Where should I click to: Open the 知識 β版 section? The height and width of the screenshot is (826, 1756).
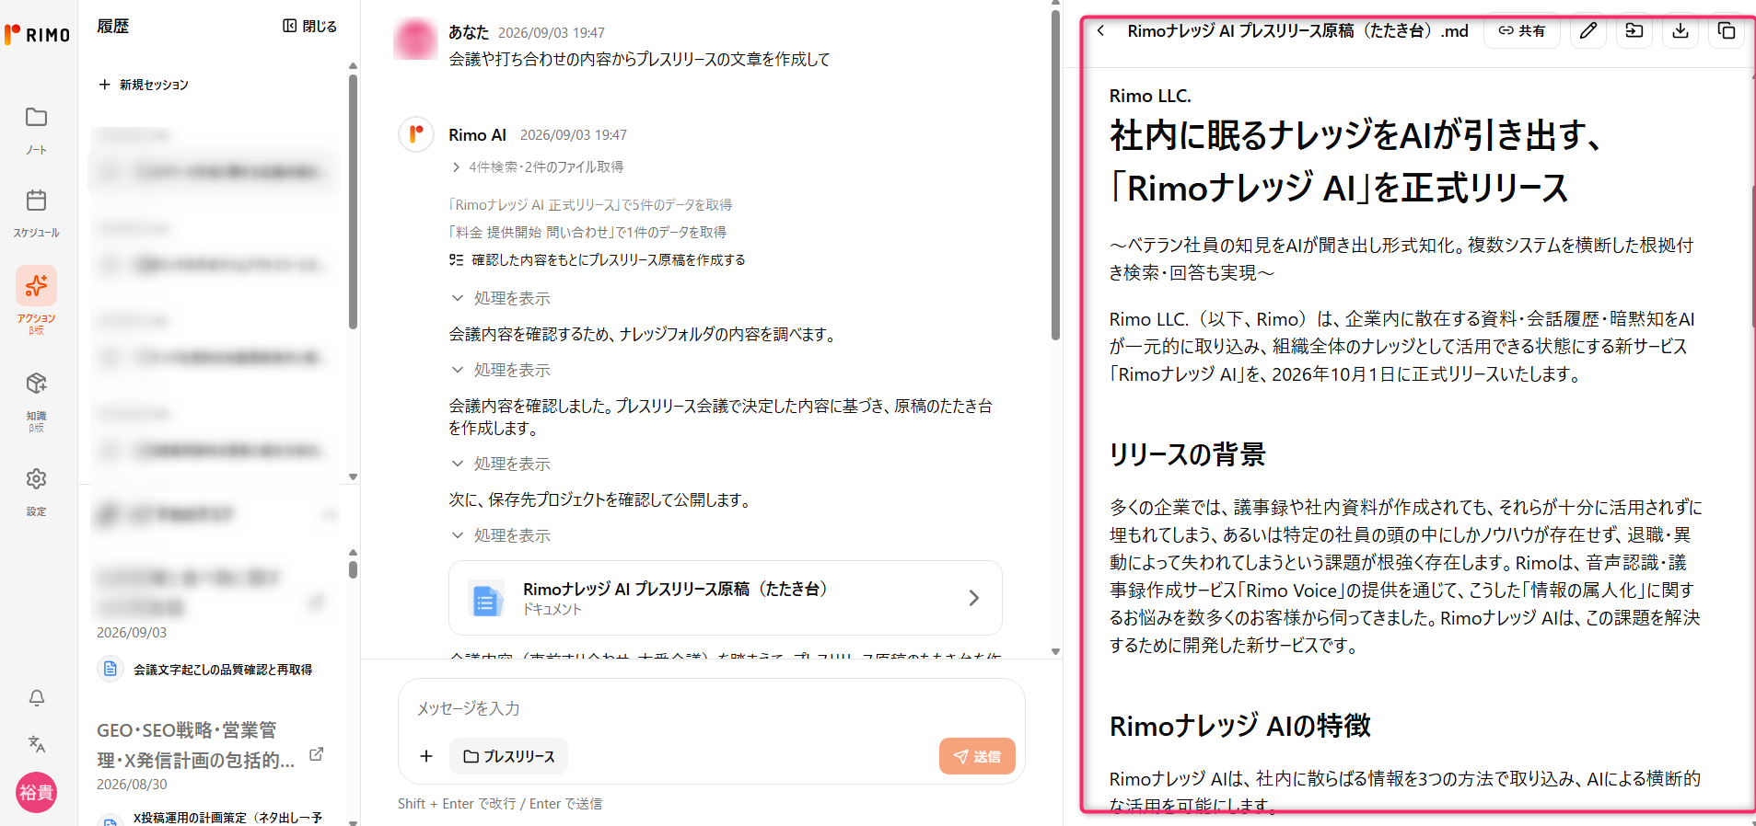coord(36,401)
